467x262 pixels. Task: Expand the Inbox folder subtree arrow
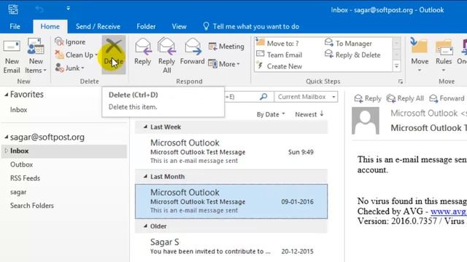click(6, 151)
